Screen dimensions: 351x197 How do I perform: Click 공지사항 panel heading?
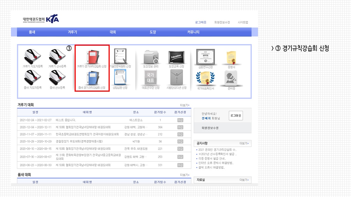202,143
